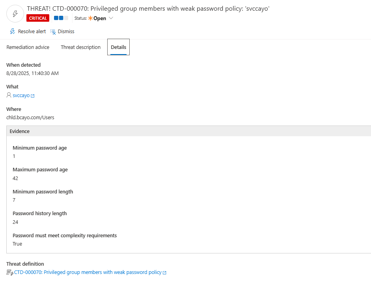Screen dimensions: 371x287
Task: Open the Threat description tab
Action: point(80,47)
